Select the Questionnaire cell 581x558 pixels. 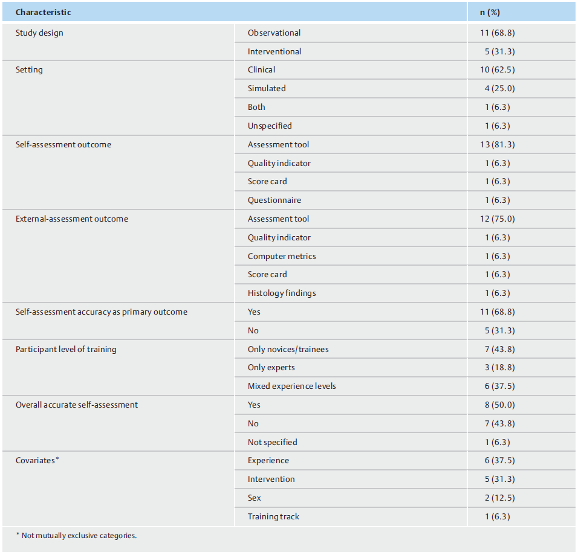coord(274,200)
